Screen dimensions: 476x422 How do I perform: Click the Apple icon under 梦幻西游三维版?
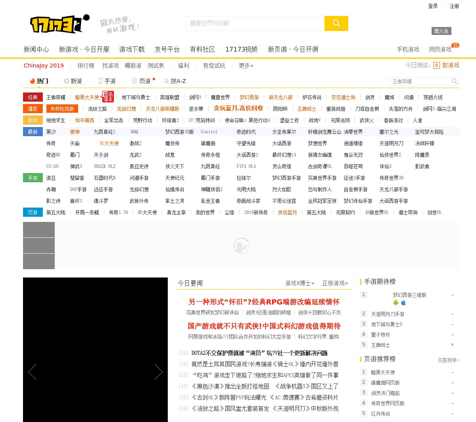click(403, 303)
